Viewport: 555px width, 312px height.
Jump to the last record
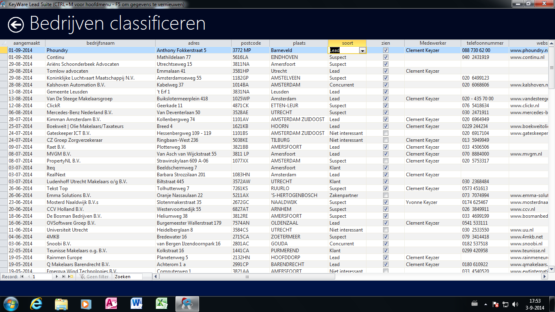(x=64, y=277)
